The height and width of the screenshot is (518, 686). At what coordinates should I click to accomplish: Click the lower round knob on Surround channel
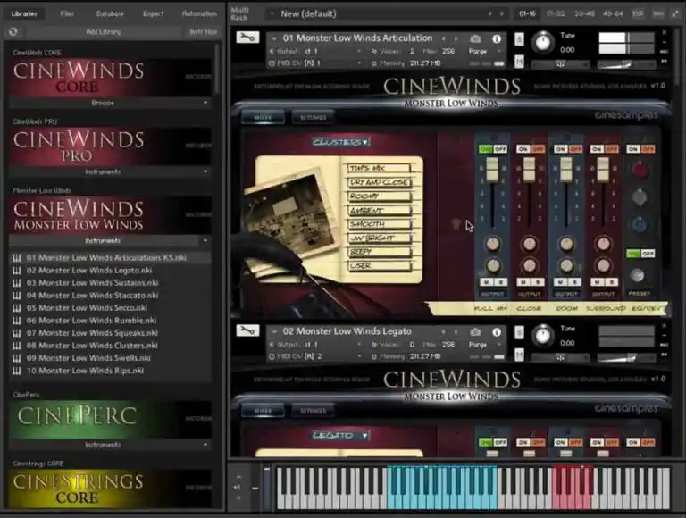point(603,265)
